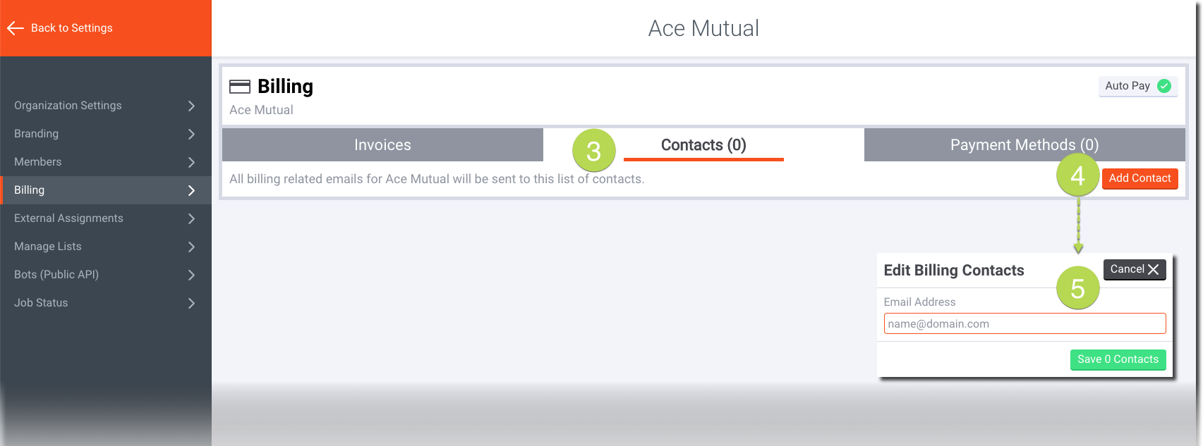The width and height of the screenshot is (1203, 446).
Task: Go Back to Settings link
Action: (71, 28)
